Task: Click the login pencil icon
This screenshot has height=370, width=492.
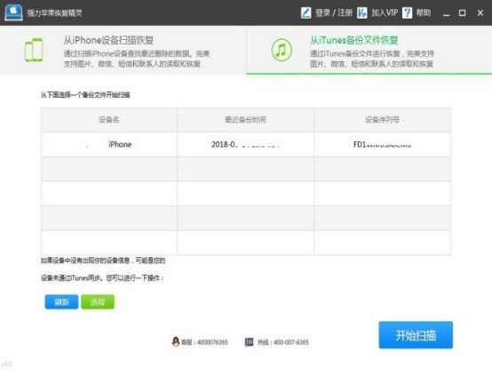Action: [x=306, y=12]
